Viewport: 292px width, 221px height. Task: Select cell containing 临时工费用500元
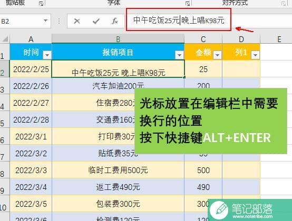[x=118, y=170]
